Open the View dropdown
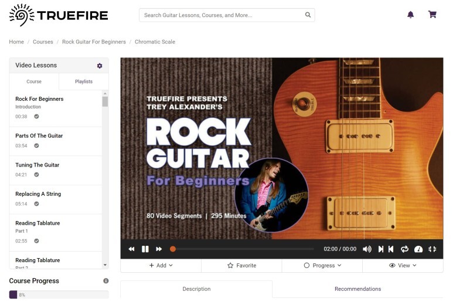 403,265
